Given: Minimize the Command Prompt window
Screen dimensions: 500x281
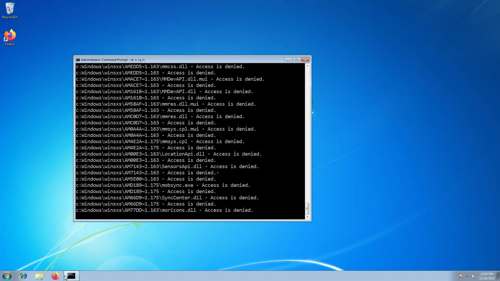Looking at the screenshot, I should tap(288, 60).
